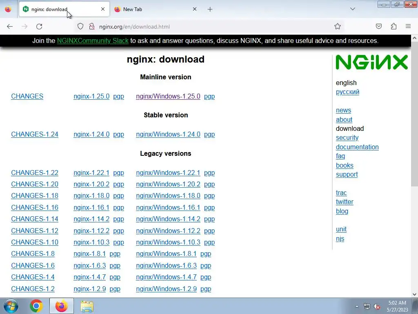The width and height of the screenshot is (418, 314).
Task: Download the nginx-1.14.2 source
Action: [91, 219]
